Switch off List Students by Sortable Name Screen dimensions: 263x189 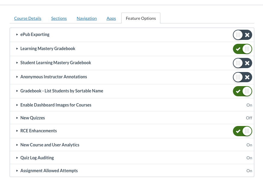242,91
